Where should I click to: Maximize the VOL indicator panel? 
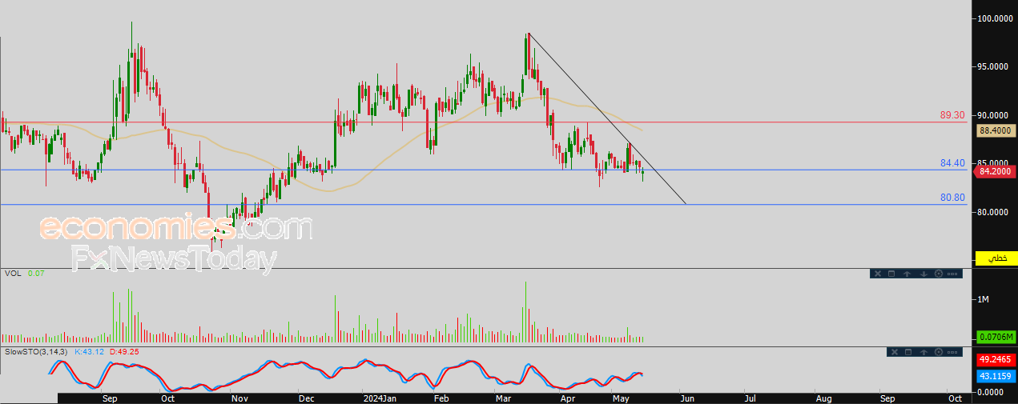point(891,274)
